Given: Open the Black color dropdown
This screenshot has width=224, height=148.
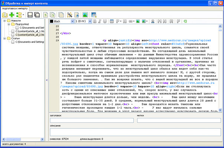Looking at the screenshot, I should click(72, 21).
